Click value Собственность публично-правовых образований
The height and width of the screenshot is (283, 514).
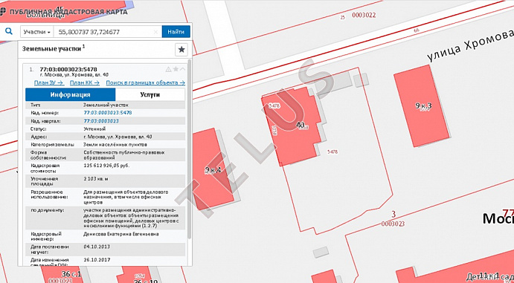[124, 155]
